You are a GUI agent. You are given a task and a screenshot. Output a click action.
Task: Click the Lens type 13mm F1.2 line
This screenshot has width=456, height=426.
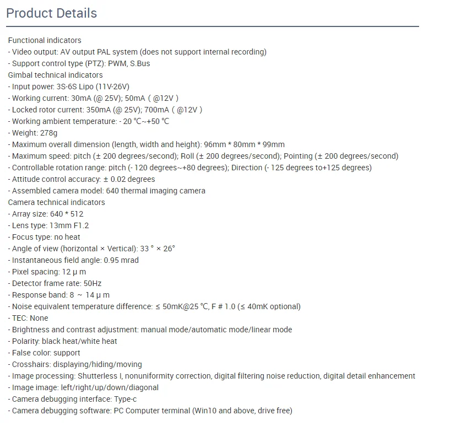(48, 225)
